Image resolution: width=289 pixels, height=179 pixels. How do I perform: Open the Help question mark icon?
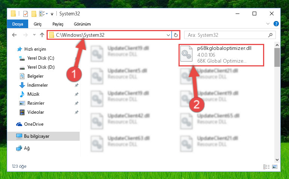click(x=276, y=24)
